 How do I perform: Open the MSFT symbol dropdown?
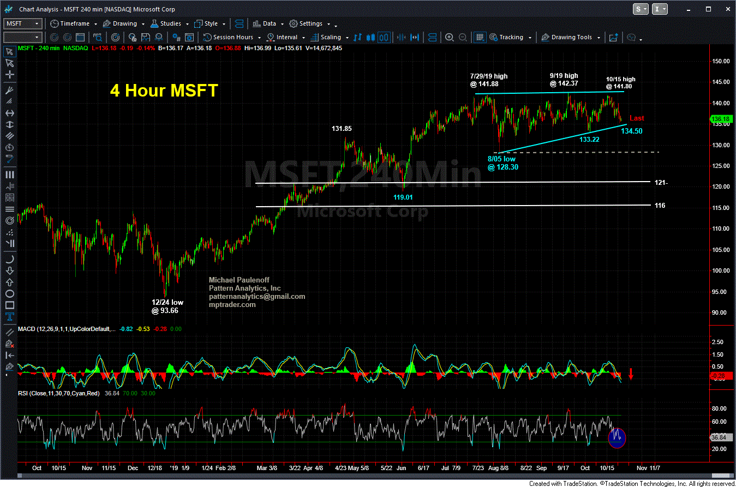(37, 24)
